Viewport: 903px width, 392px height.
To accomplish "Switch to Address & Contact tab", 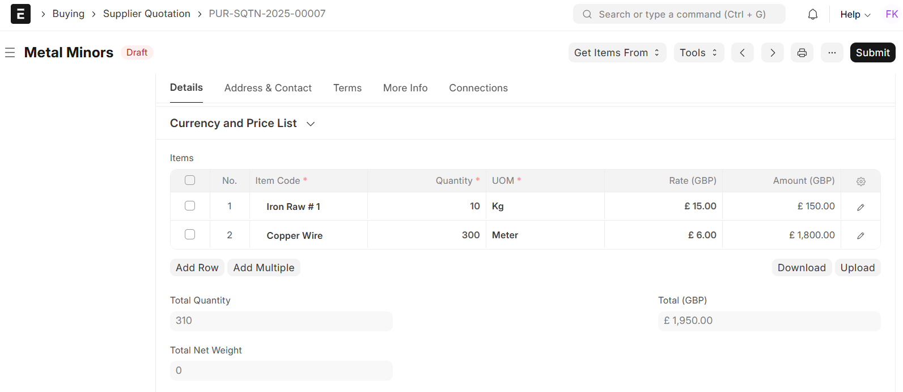I will coord(268,88).
